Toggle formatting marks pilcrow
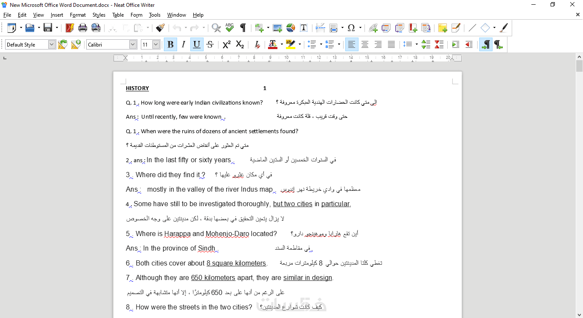Viewport: 583px width, 318px height. click(243, 28)
